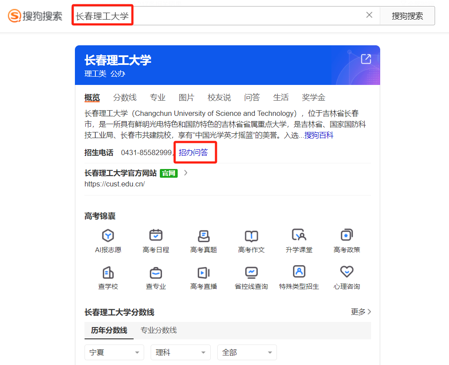
Task: Open the 高考作文 book icon
Action: 251,236
